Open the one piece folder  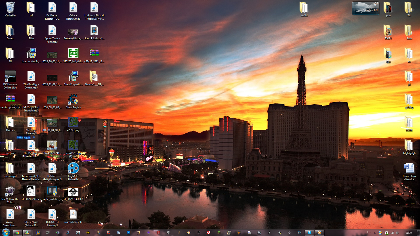pyautogui.click(x=10, y=147)
